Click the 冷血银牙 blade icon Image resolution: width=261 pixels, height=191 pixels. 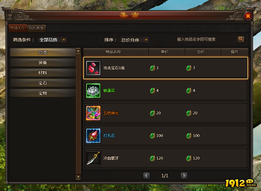tap(93, 158)
